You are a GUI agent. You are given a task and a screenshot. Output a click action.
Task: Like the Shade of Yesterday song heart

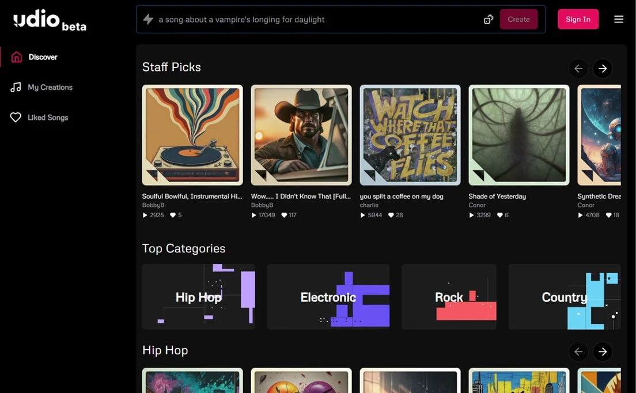coord(499,215)
